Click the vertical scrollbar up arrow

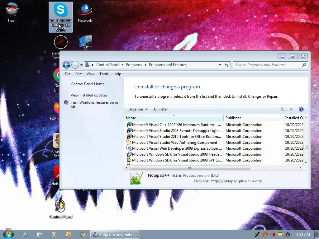(306, 117)
